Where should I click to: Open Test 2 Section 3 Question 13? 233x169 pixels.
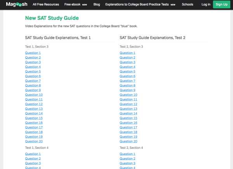tap(129, 109)
